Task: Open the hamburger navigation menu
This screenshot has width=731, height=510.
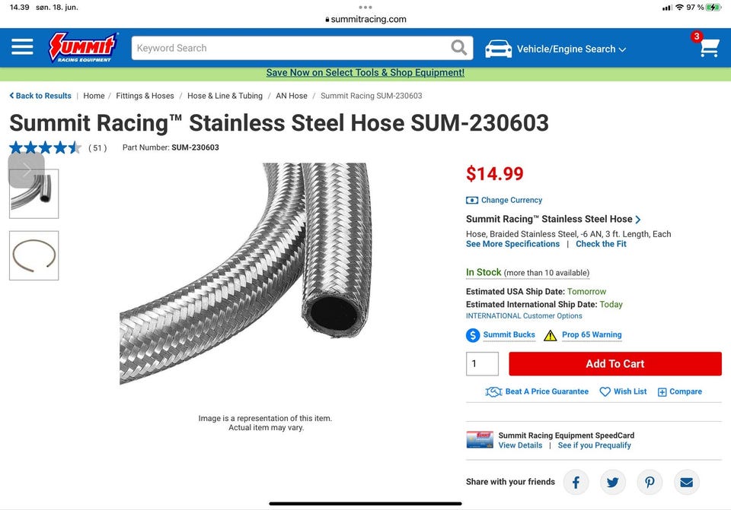Action: [x=22, y=46]
